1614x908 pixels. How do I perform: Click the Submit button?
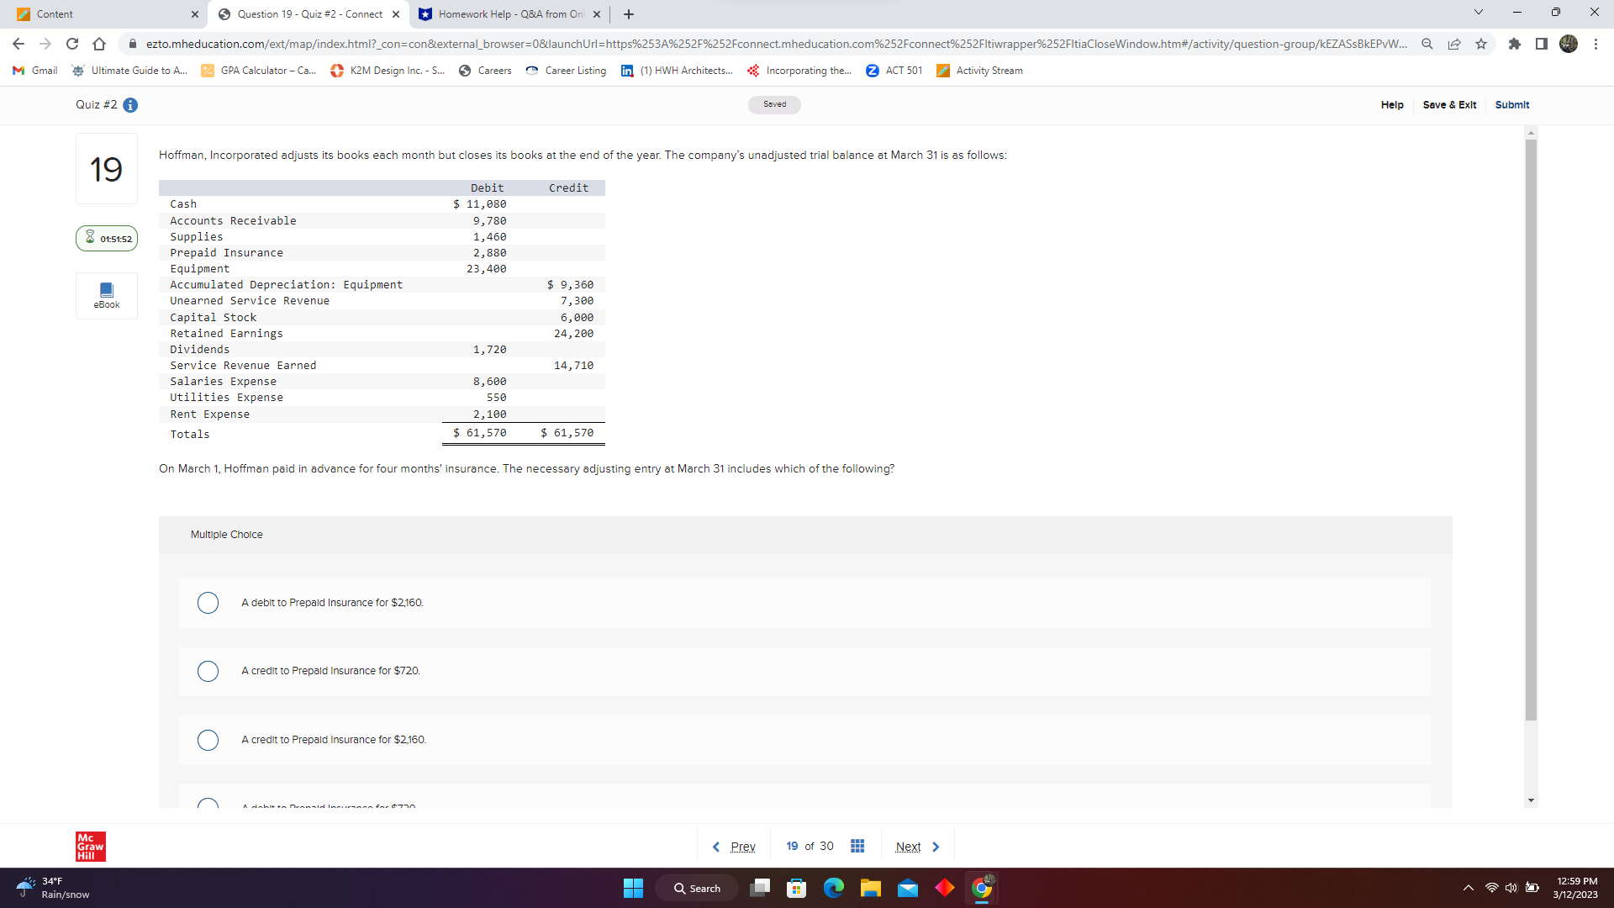pyautogui.click(x=1511, y=105)
